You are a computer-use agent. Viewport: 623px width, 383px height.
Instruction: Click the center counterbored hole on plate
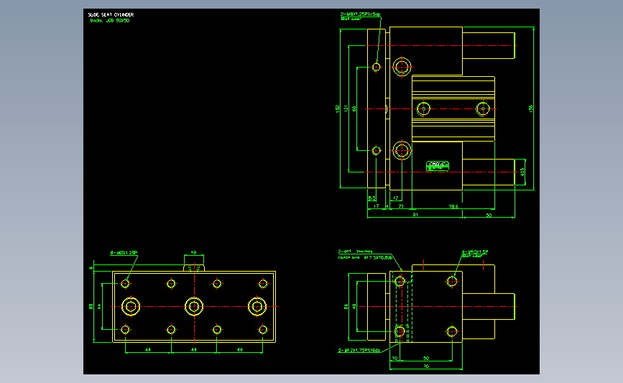[x=194, y=307]
